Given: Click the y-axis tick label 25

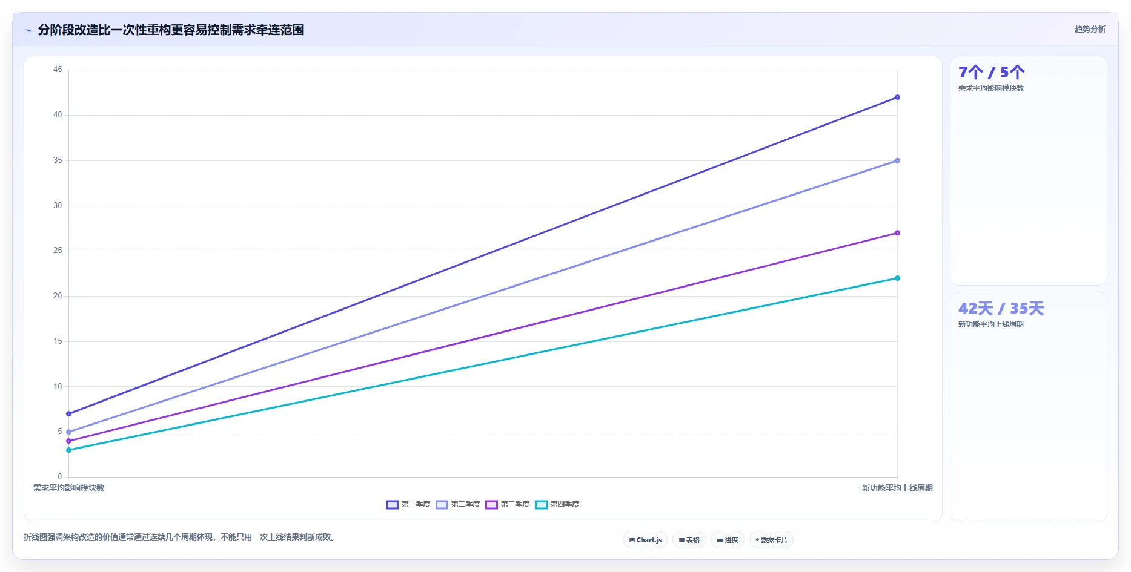Looking at the screenshot, I should click(x=58, y=251).
